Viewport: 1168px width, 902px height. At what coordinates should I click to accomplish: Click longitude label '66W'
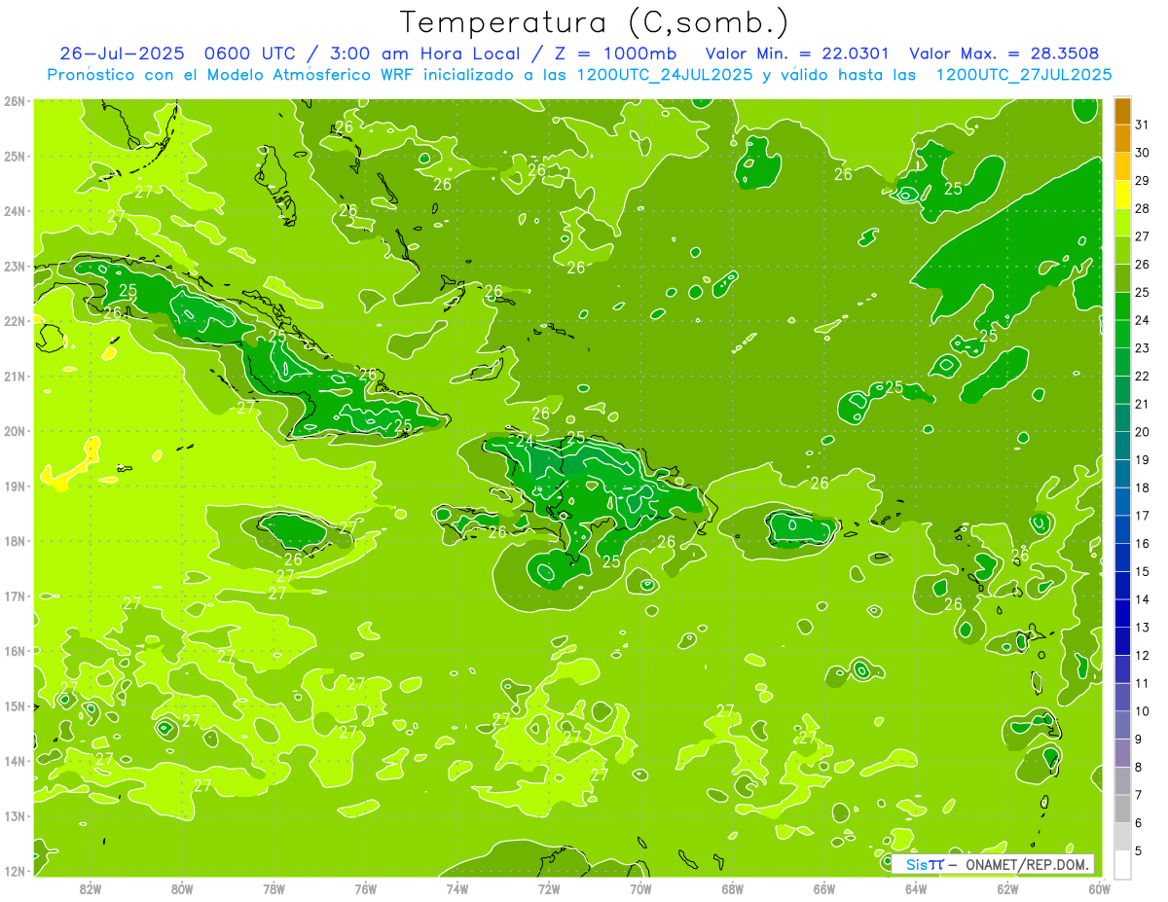824,889
